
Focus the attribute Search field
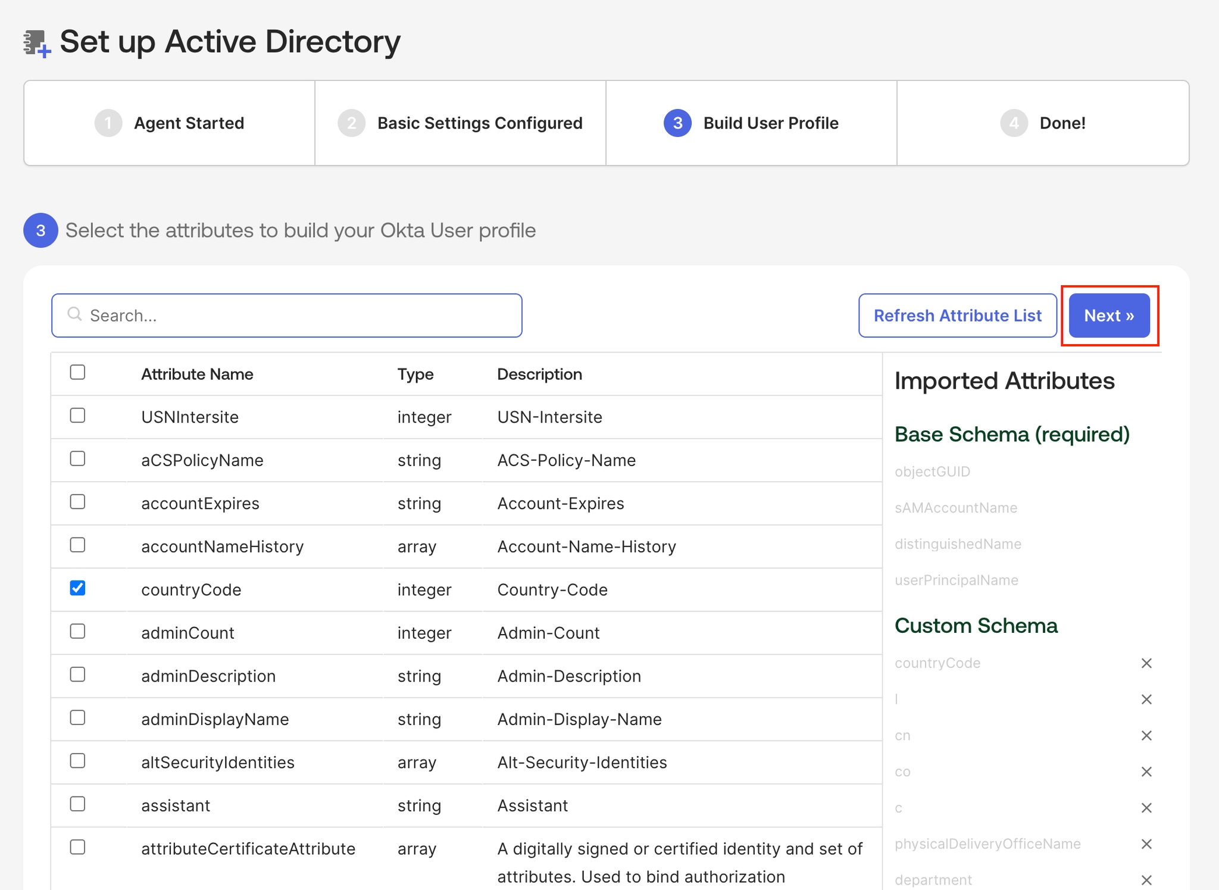pos(287,316)
